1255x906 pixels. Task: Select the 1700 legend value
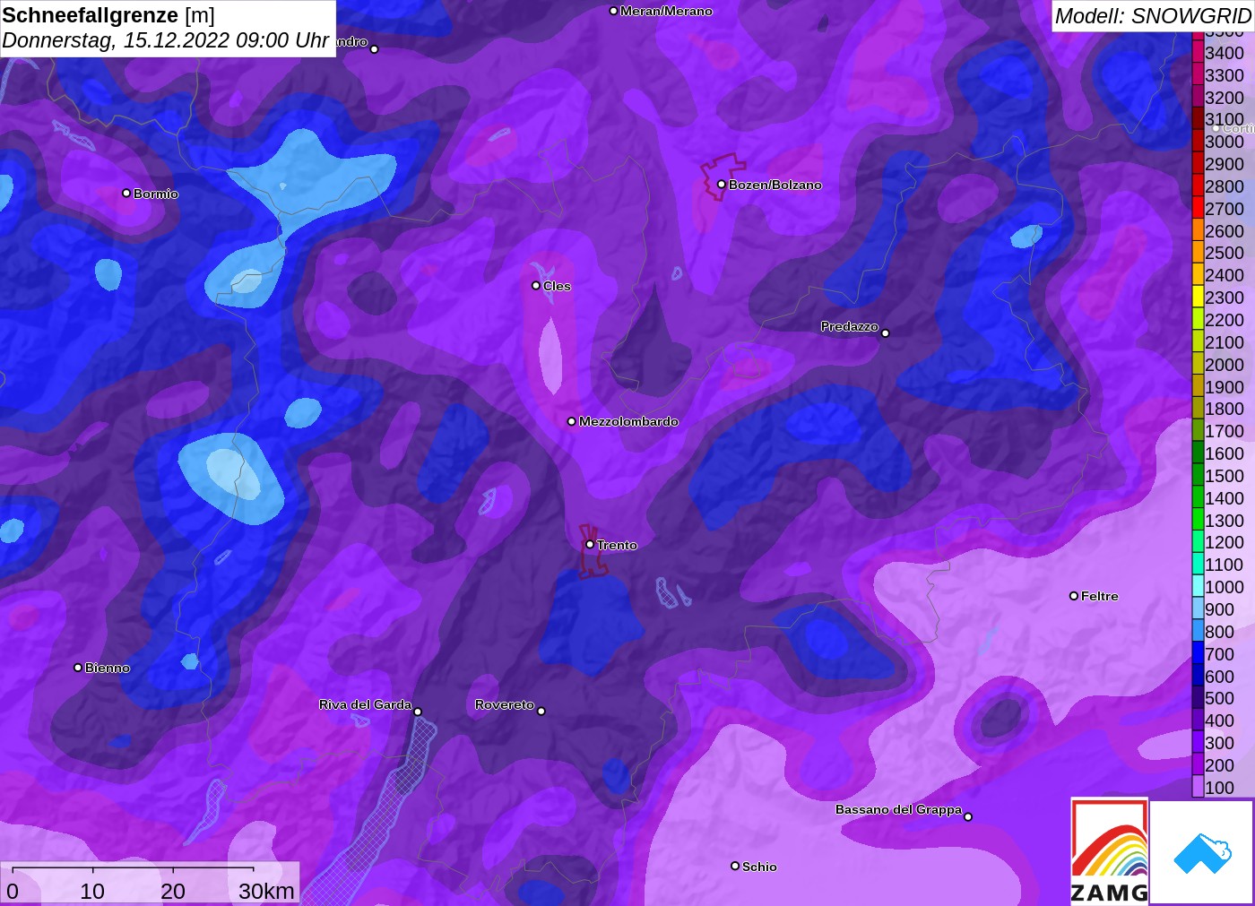(1225, 431)
